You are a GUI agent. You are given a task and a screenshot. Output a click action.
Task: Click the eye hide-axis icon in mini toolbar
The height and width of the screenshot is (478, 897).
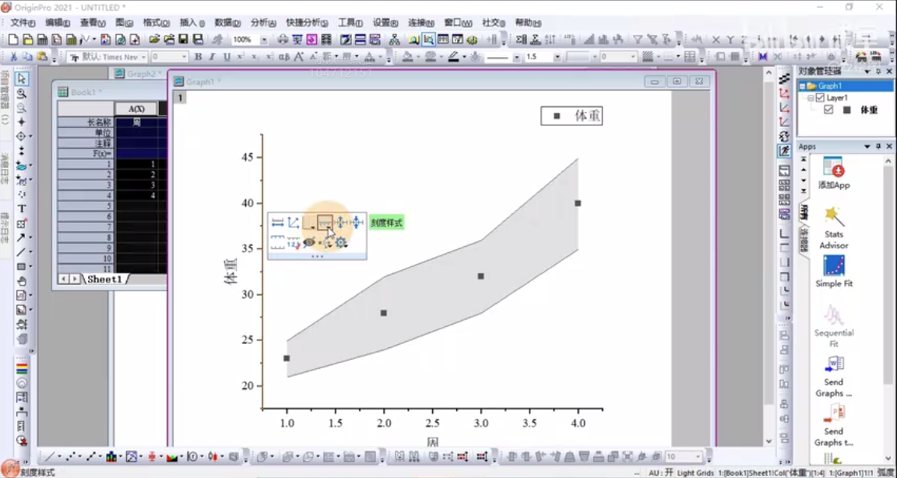[309, 242]
